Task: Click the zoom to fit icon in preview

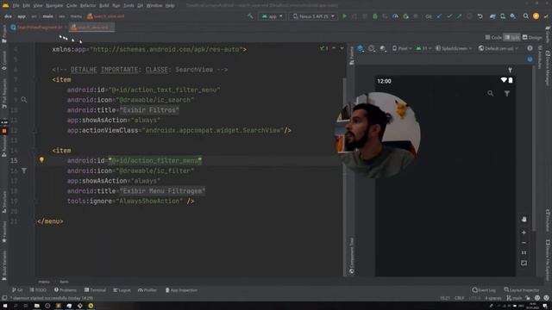Action: tap(524, 263)
